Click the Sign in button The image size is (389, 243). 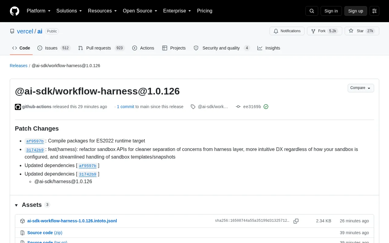pyautogui.click(x=331, y=11)
